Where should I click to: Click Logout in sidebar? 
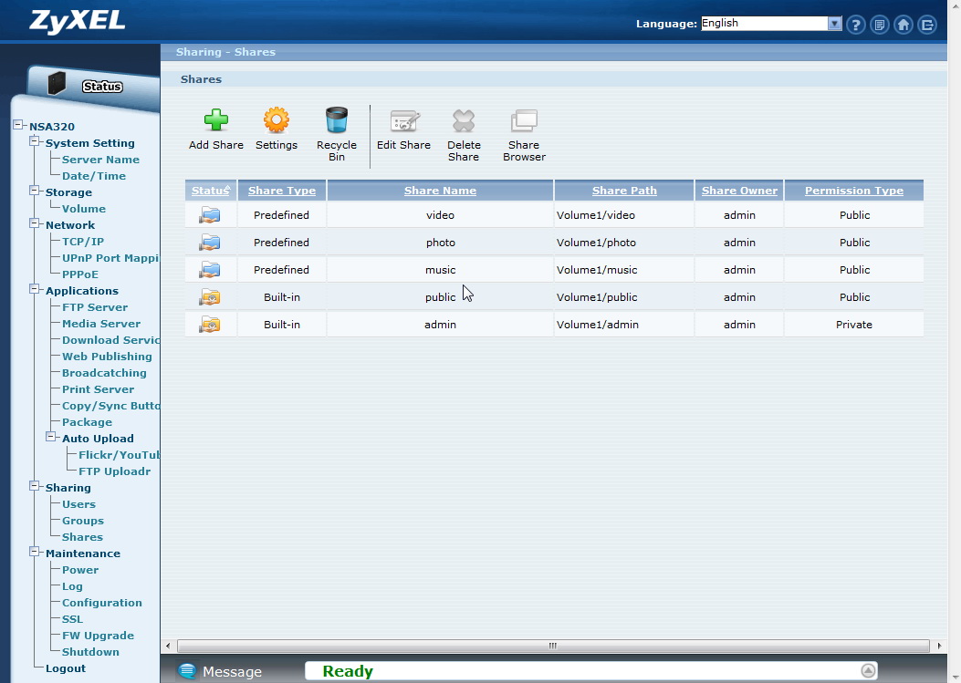click(x=66, y=668)
